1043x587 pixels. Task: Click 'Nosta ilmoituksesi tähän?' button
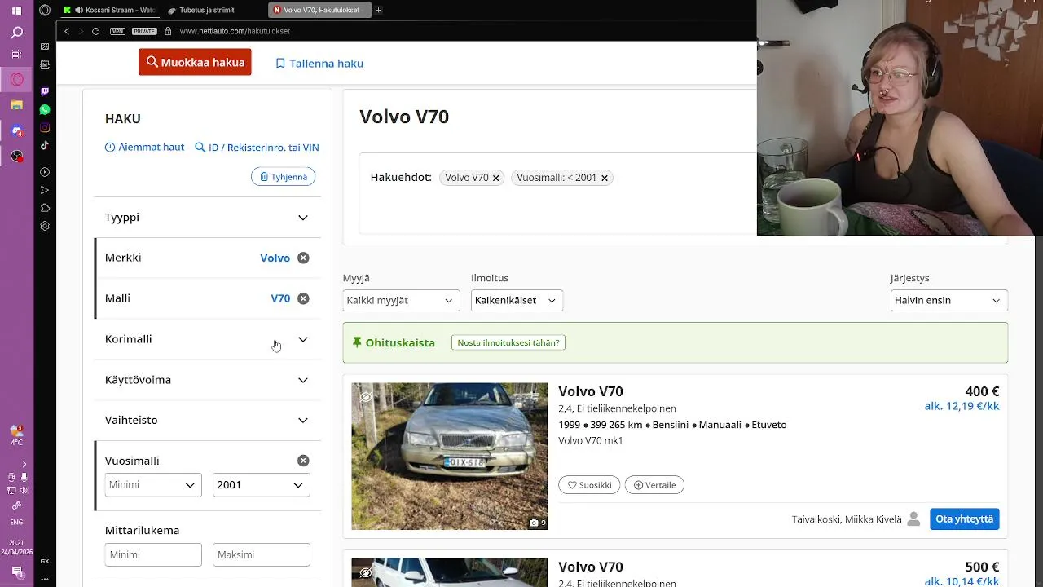pyautogui.click(x=508, y=342)
